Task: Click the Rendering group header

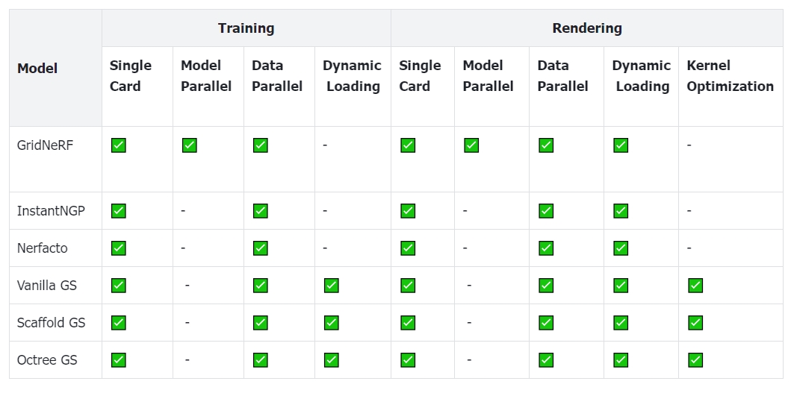Action: click(587, 28)
